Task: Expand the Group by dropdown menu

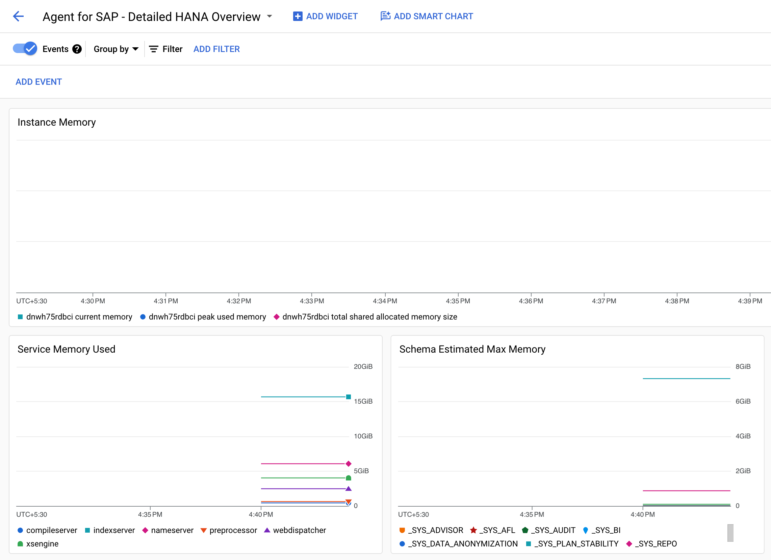Action: click(x=115, y=49)
